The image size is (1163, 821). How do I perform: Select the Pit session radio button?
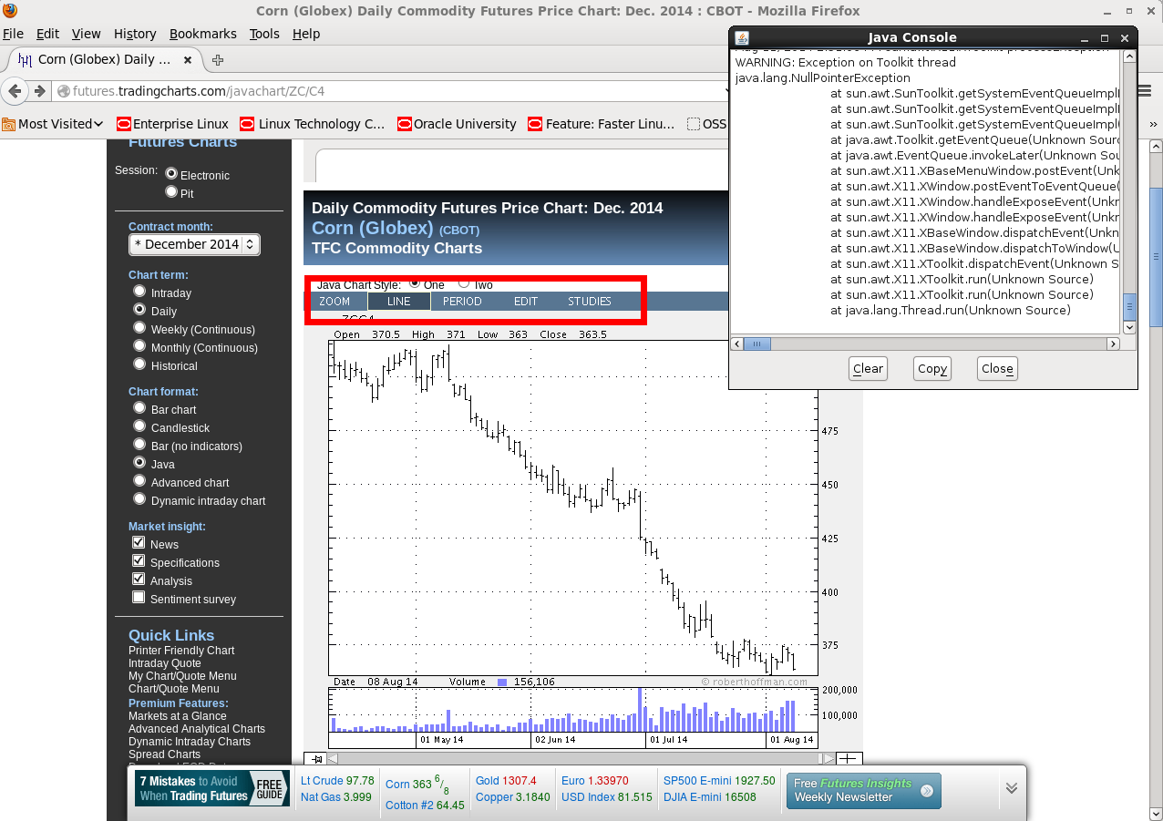(171, 192)
